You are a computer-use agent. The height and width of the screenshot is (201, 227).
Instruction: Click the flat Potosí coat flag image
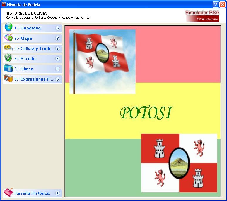tap(179, 163)
